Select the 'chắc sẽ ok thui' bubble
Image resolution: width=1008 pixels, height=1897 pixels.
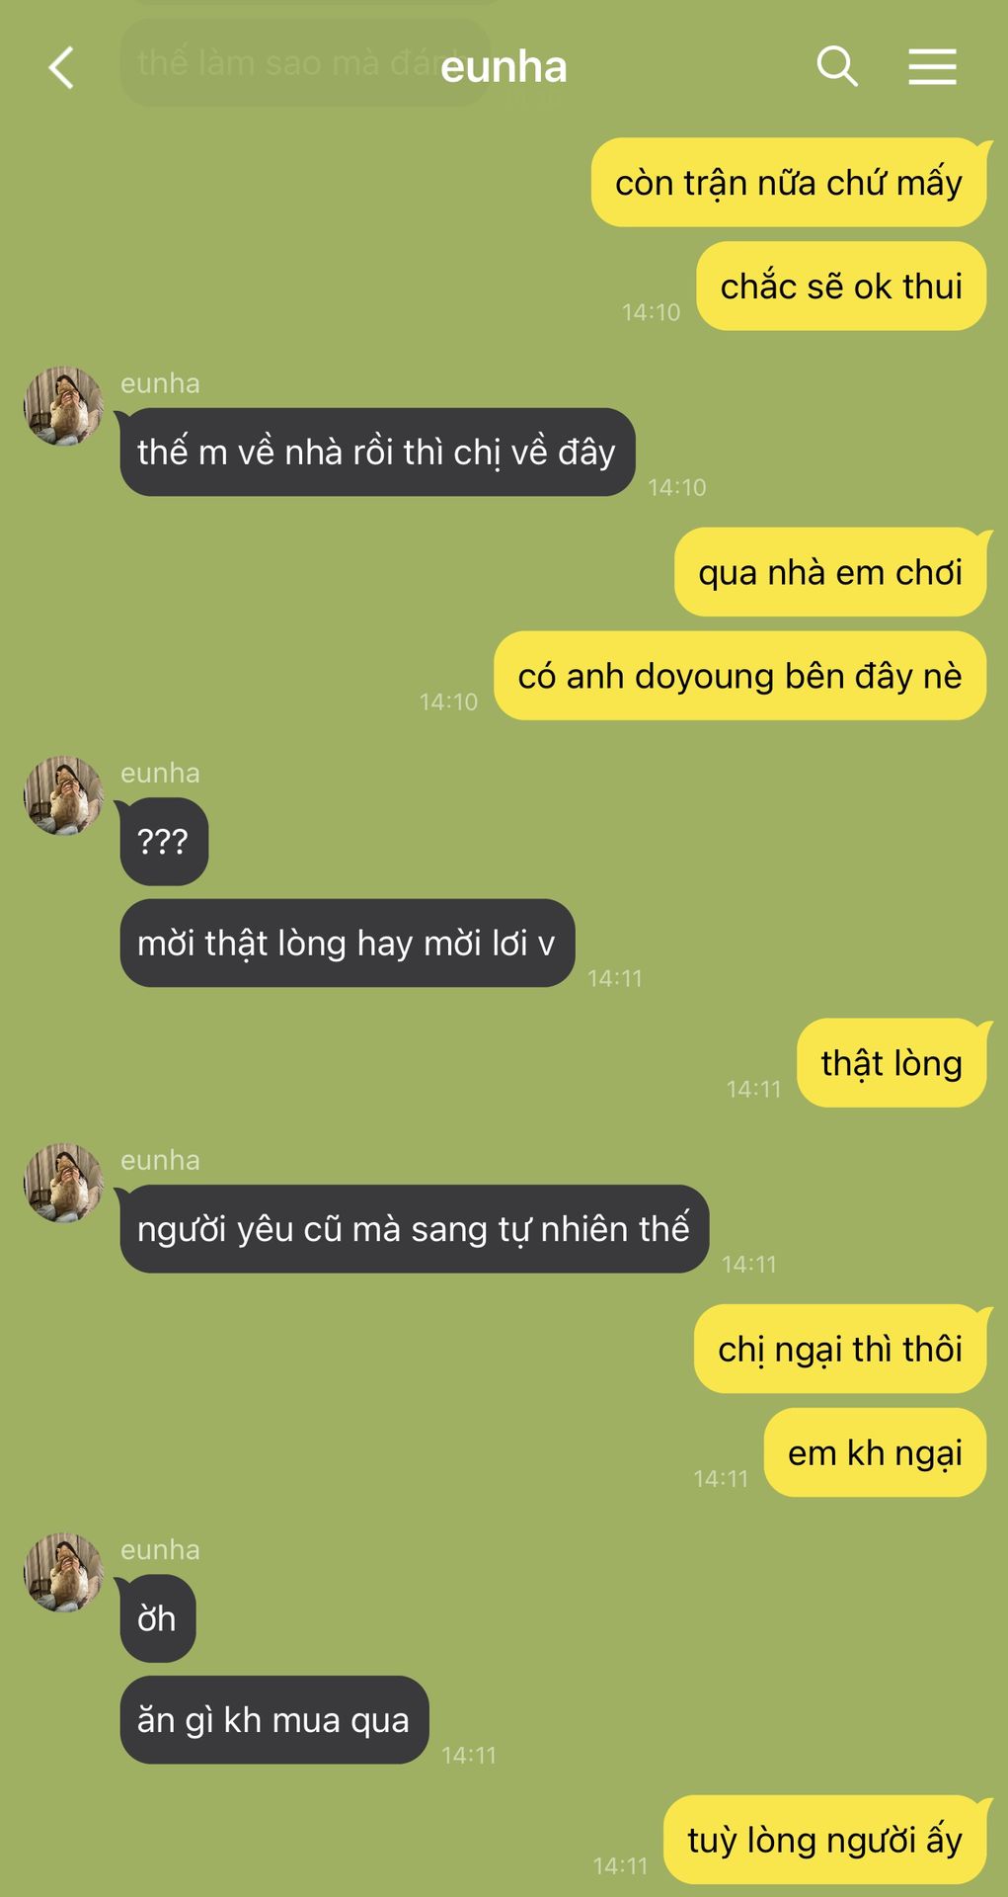pos(841,287)
